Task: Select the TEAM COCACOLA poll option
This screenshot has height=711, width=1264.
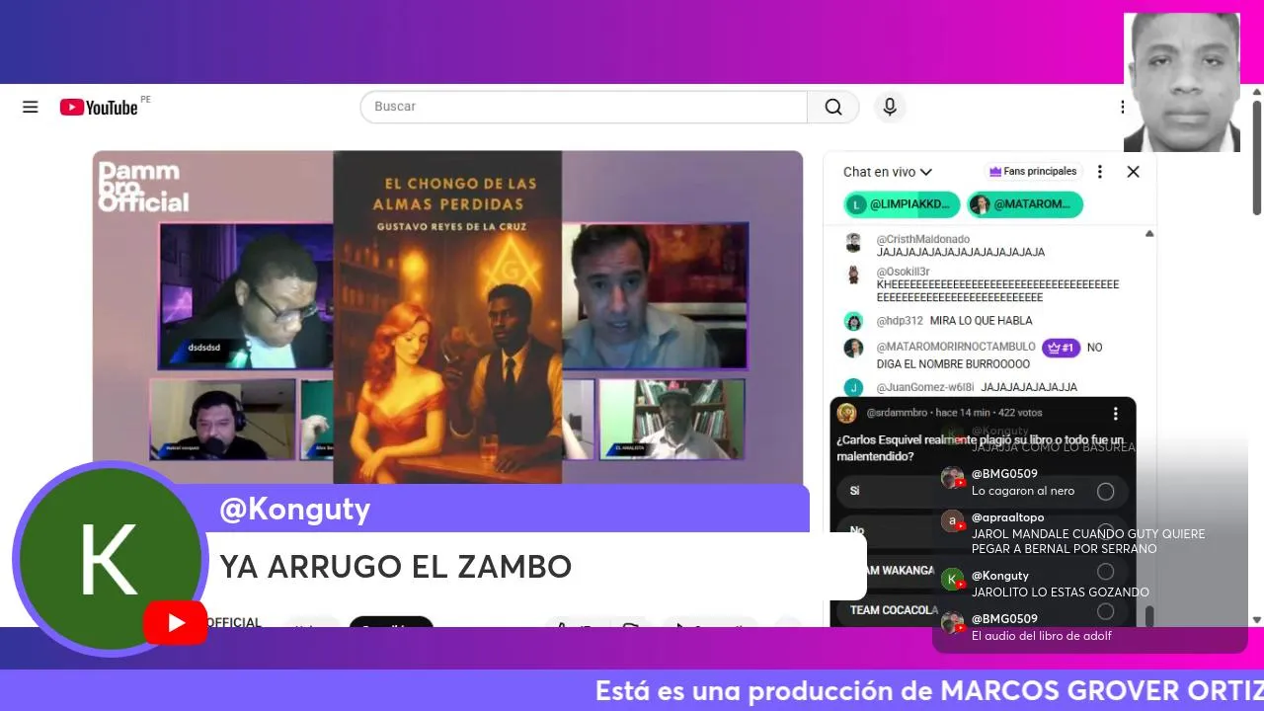Action: pos(983,609)
